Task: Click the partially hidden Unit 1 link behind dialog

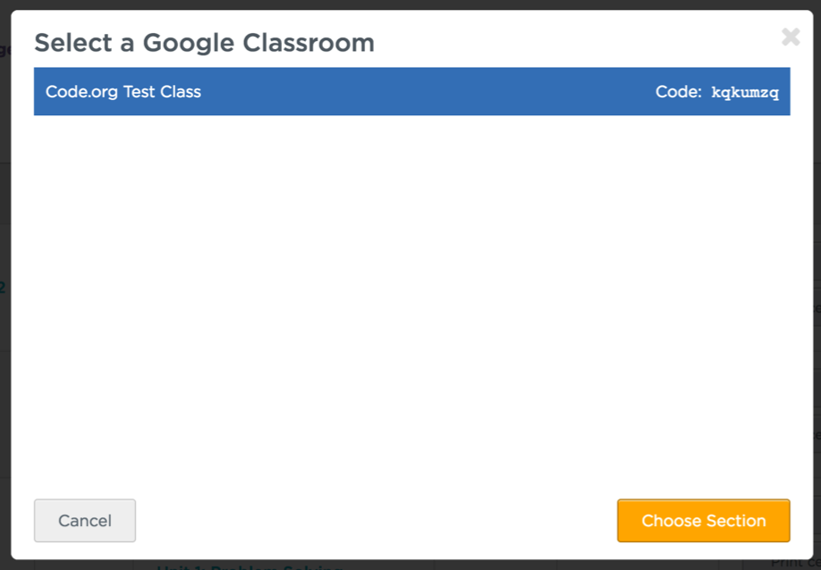Action: coord(250,566)
